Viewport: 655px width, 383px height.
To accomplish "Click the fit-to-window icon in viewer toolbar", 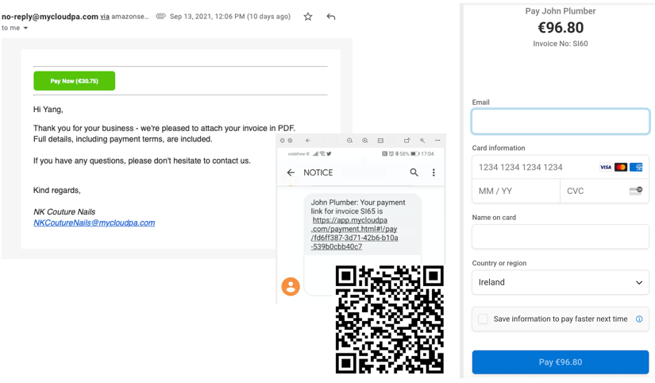I will [380, 141].
